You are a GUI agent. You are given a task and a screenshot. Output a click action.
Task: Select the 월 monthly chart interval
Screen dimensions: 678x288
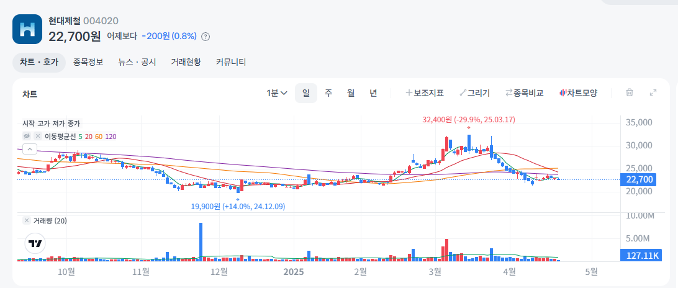point(351,93)
